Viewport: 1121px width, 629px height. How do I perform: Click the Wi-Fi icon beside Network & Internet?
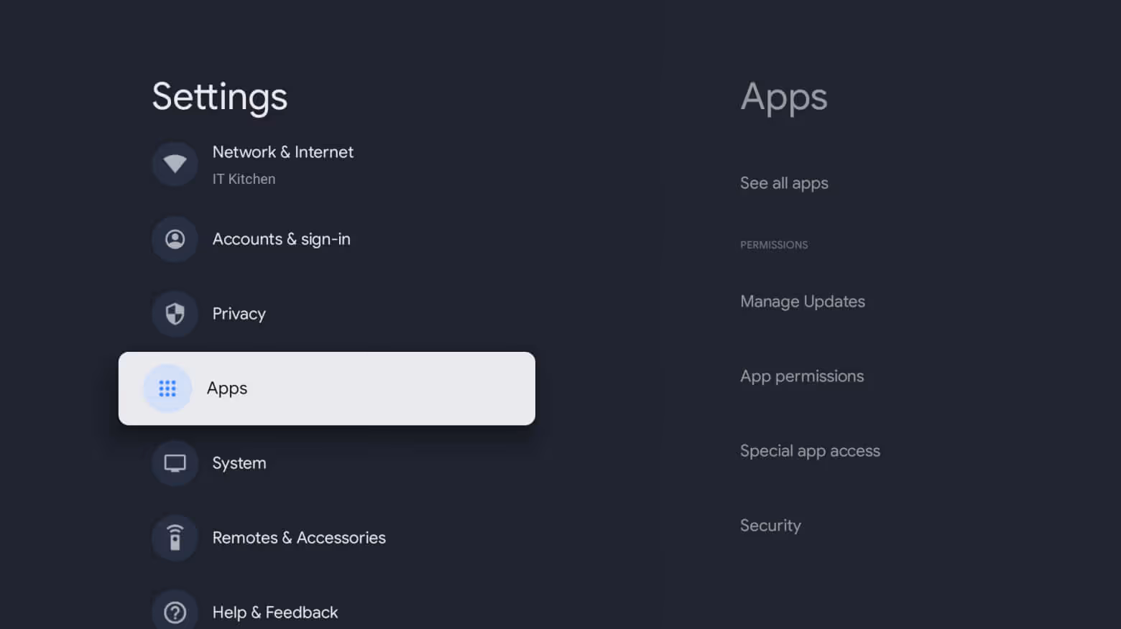(175, 163)
